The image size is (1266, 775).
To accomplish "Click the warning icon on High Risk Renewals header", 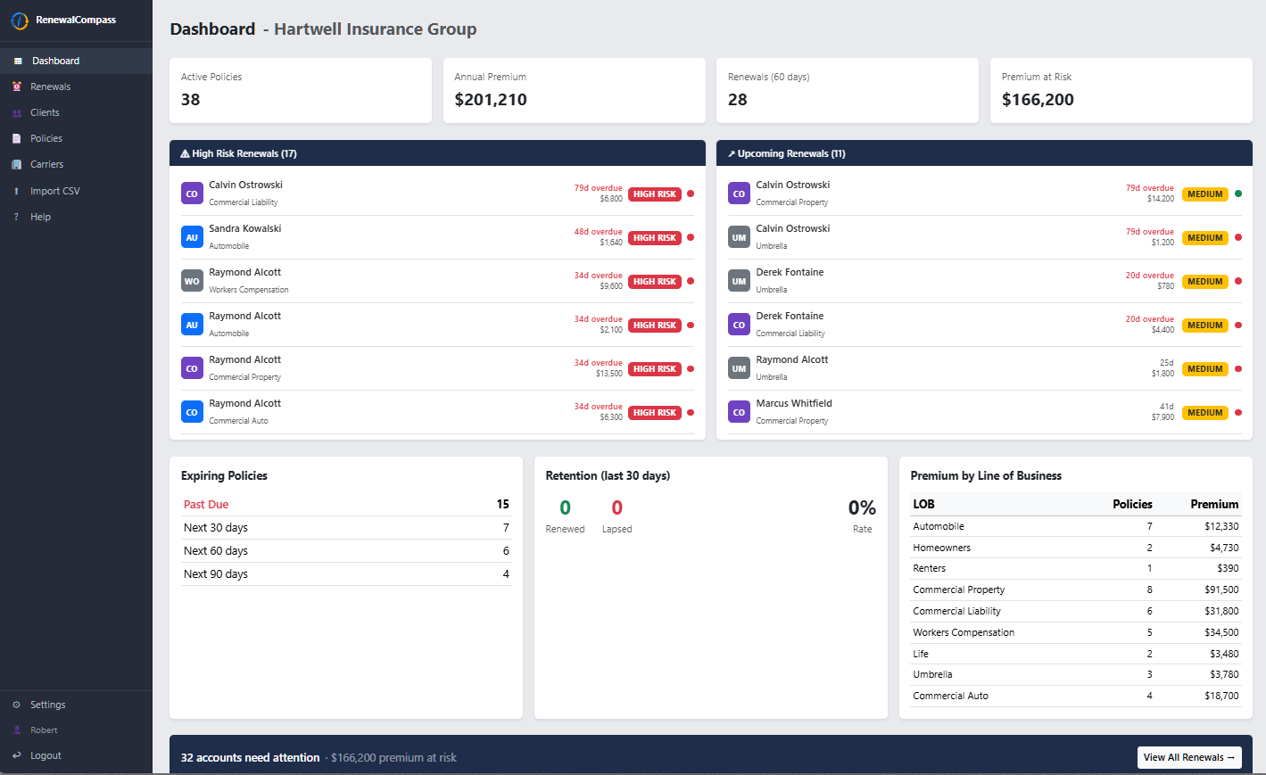I will pos(184,153).
